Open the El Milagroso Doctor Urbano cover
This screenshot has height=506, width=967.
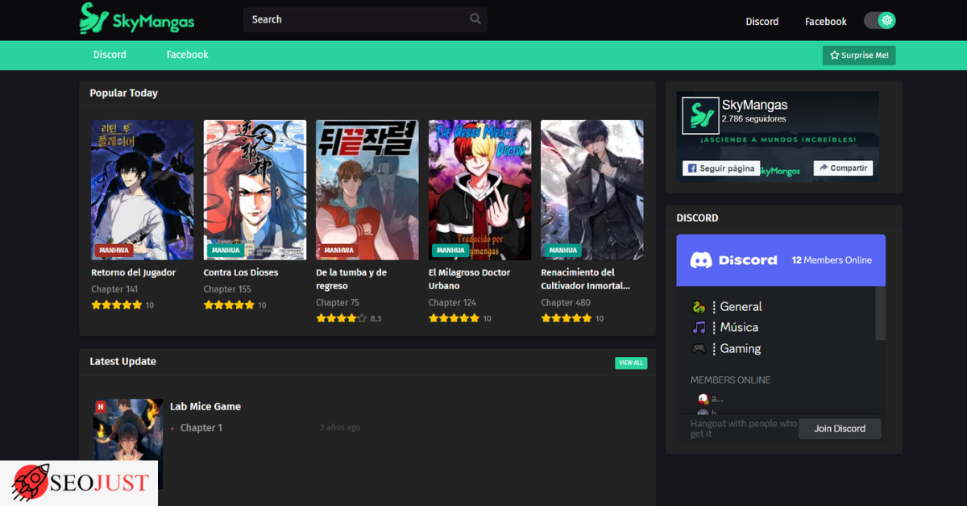(x=479, y=190)
